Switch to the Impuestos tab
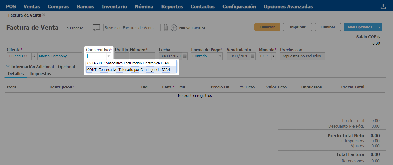The image size is (393, 165). click(40, 74)
